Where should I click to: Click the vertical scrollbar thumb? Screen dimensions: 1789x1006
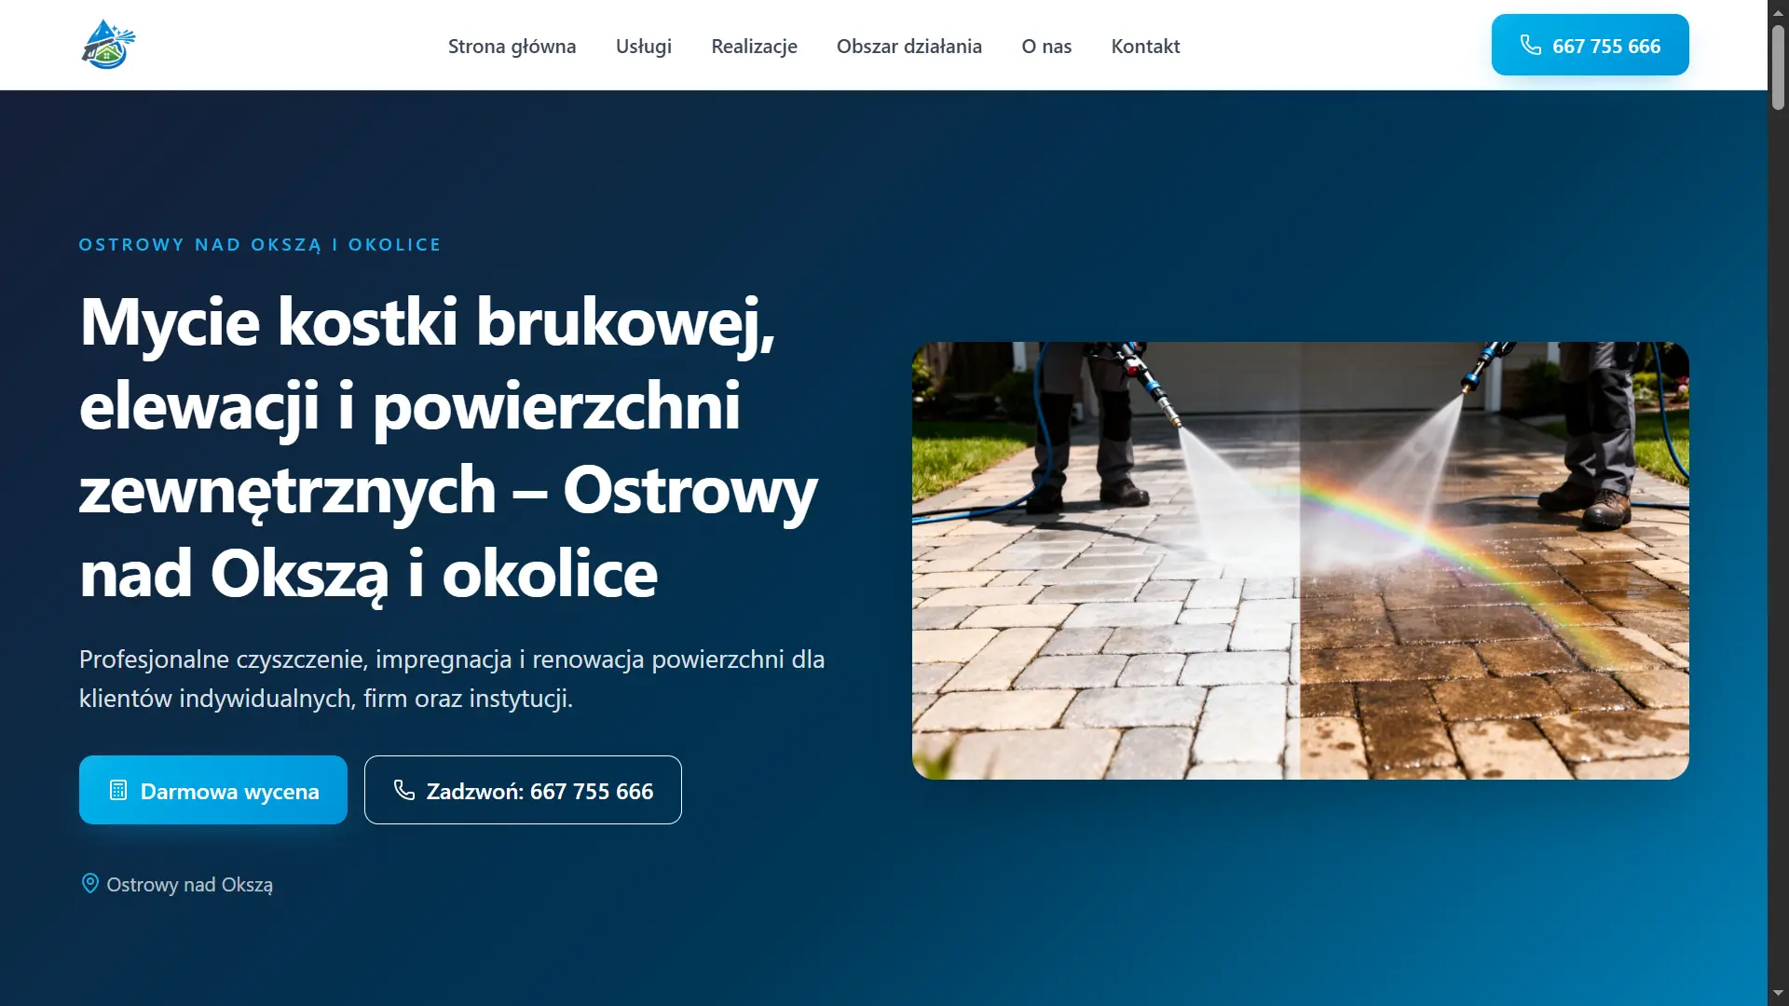pos(1778,68)
